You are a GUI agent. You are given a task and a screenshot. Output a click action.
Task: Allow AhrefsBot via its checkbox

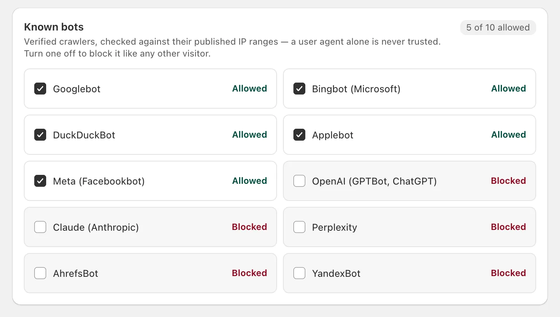(x=40, y=273)
